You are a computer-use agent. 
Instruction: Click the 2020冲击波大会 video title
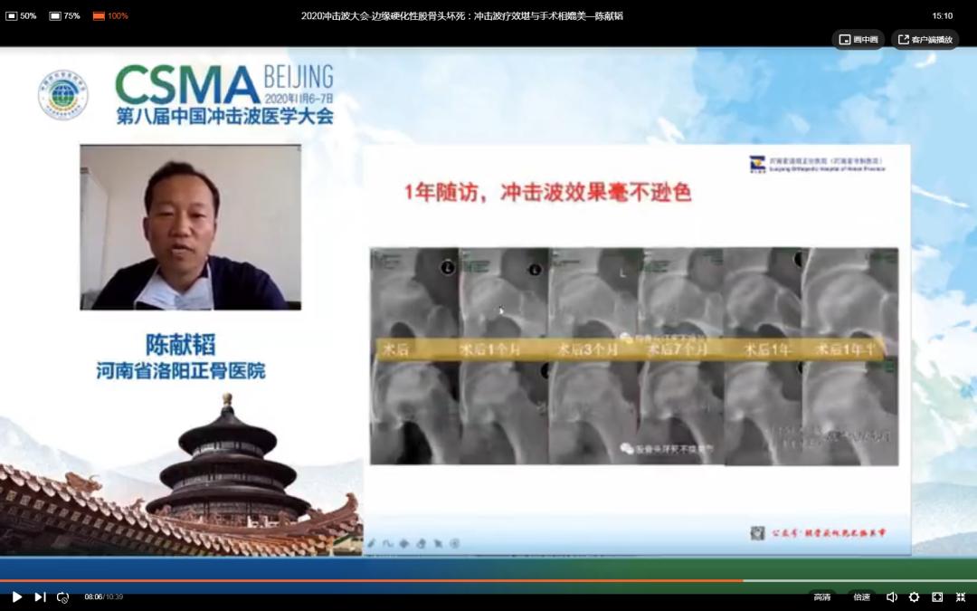pos(465,15)
